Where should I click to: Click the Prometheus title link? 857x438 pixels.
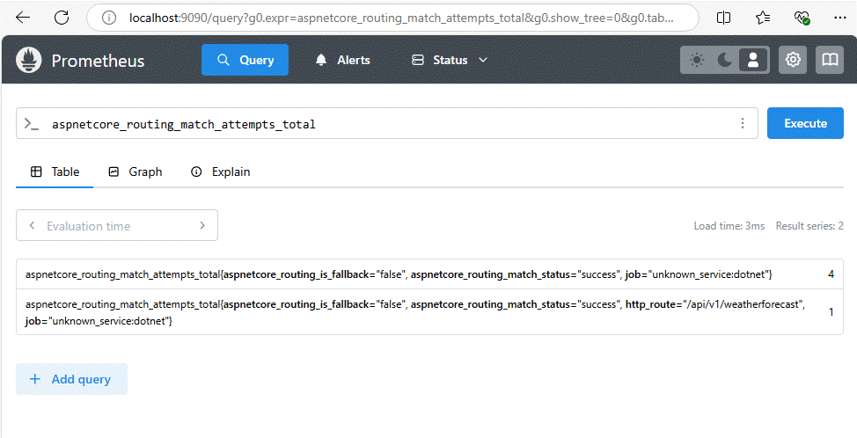click(x=98, y=61)
